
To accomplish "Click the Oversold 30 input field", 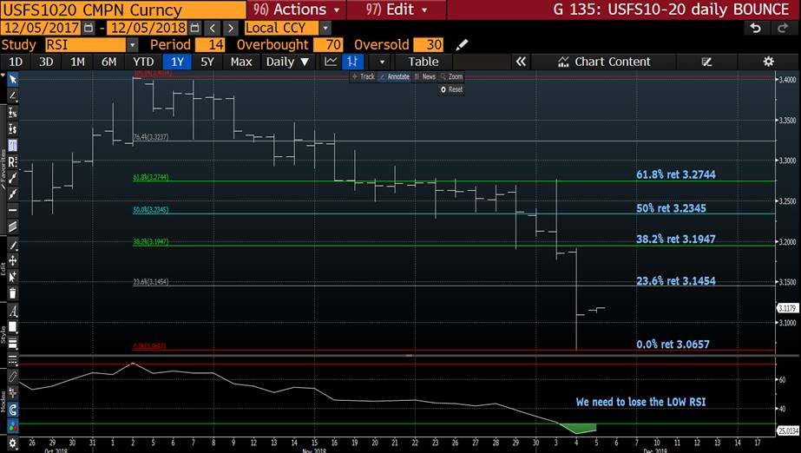I will click(428, 45).
